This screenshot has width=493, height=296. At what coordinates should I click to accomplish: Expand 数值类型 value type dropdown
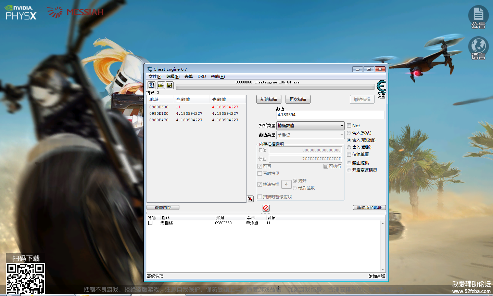pyautogui.click(x=310, y=135)
